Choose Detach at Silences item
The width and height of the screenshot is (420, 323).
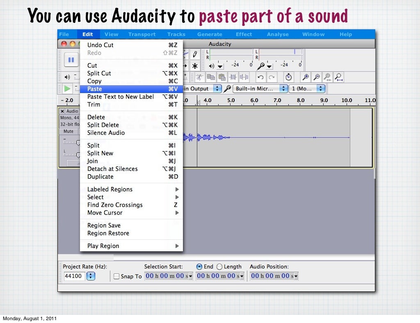coord(131,169)
